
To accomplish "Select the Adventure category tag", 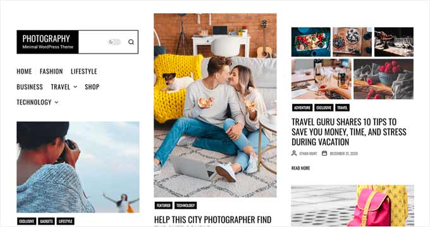I will coord(302,108).
